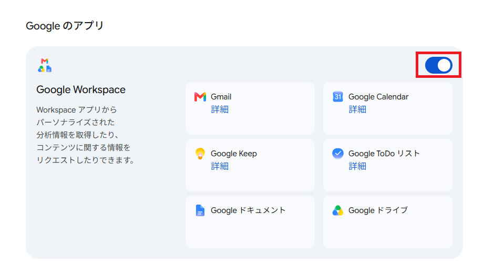Image resolution: width=494 pixels, height=263 pixels.
Task: Select the Google Calendar label text
Action: 378,97
